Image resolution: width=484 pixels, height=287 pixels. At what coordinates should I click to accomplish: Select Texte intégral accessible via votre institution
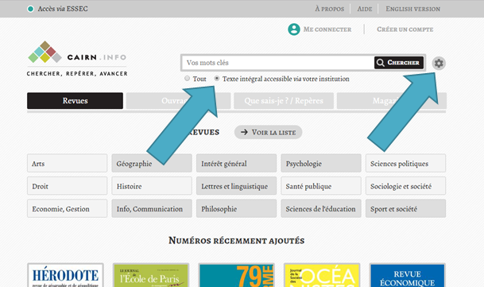click(217, 79)
